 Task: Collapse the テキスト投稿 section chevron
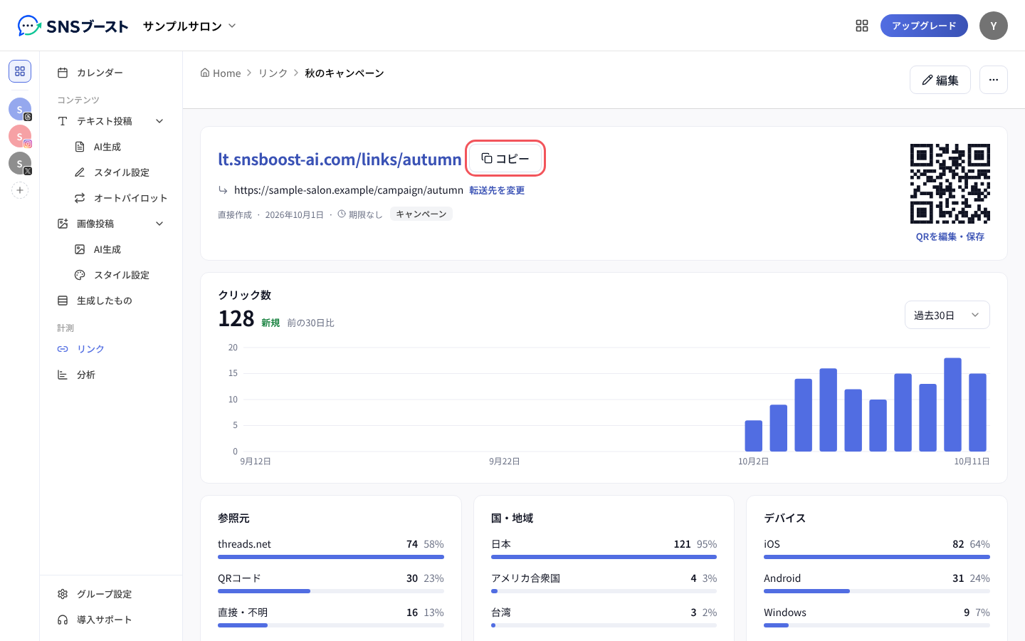point(159,121)
